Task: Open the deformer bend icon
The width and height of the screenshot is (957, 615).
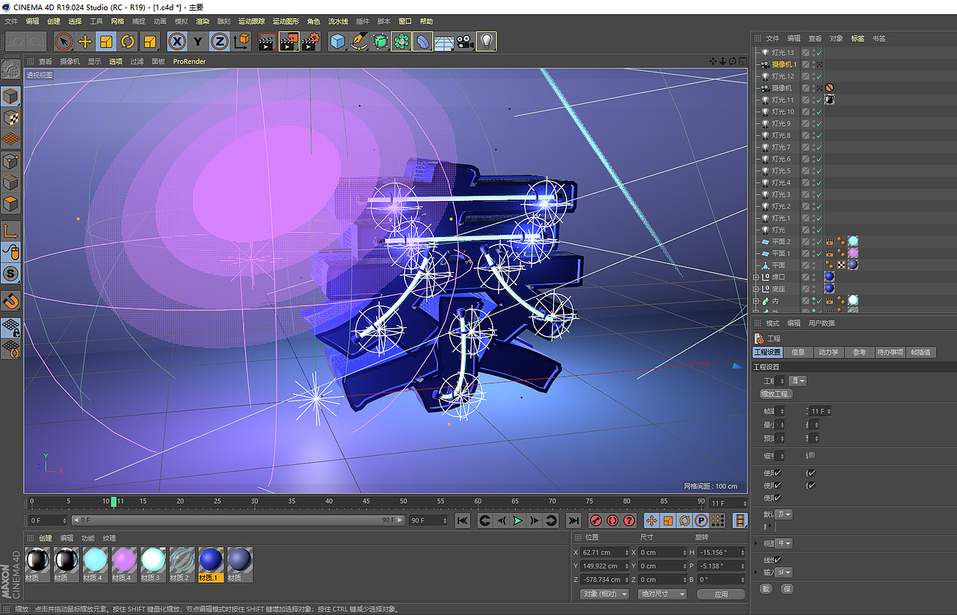Action: click(422, 41)
